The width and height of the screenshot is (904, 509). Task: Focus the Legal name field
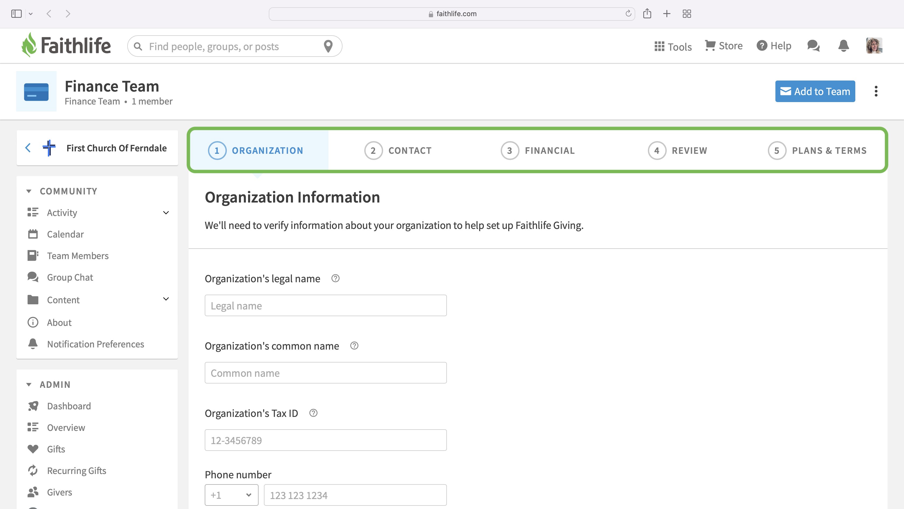pos(326,305)
